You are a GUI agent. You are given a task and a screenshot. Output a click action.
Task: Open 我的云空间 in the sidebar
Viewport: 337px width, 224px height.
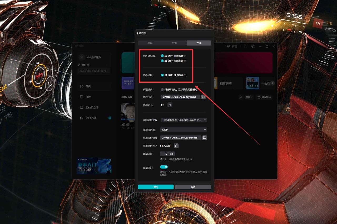click(94, 107)
